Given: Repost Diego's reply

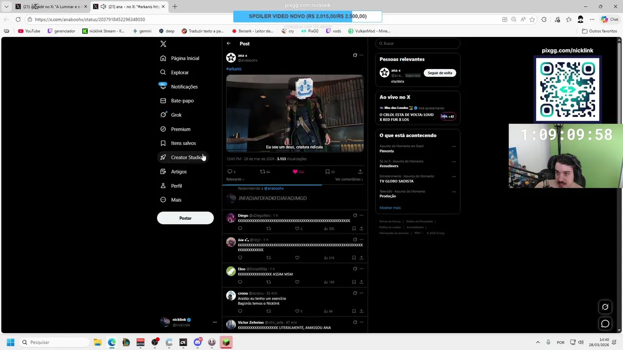Looking at the screenshot, I should click(268, 228).
